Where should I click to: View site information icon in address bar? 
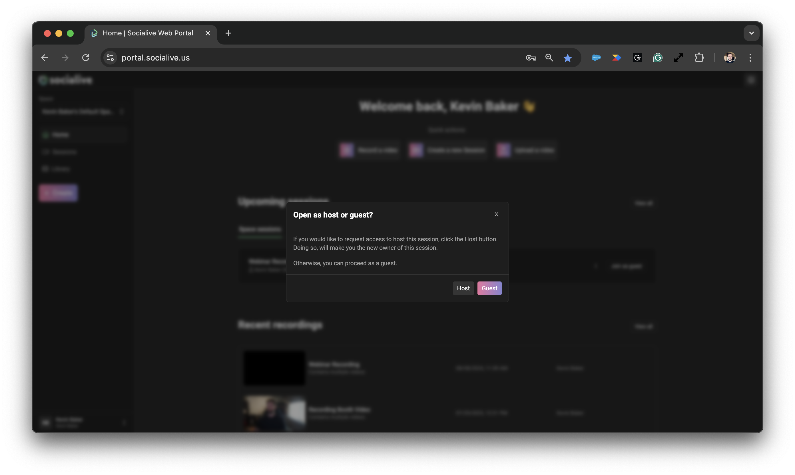(x=110, y=58)
